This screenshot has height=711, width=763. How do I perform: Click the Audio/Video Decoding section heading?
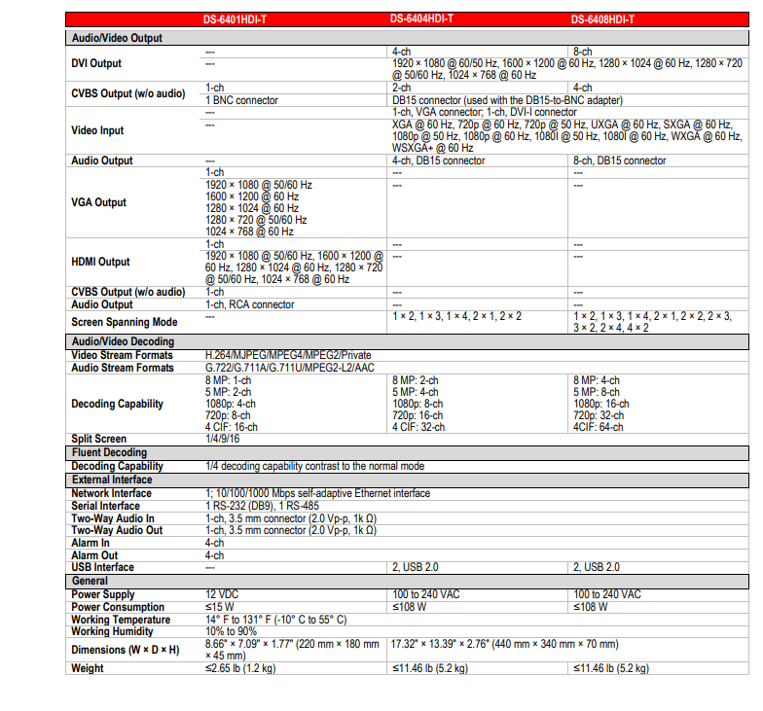123,341
